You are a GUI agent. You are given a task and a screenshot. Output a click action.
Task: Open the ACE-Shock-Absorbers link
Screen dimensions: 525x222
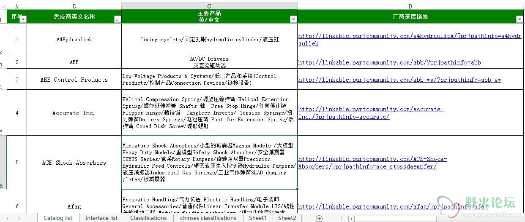[x=372, y=163]
